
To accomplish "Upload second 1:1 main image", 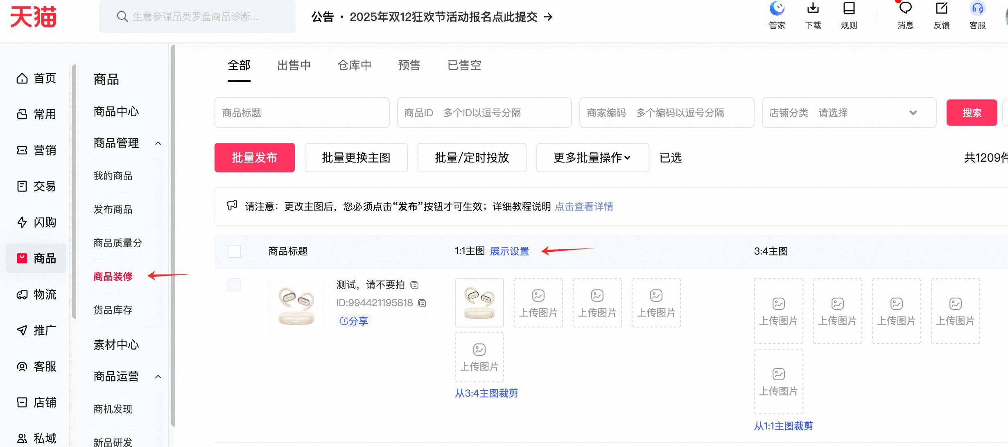I will pyautogui.click(x=538, y=303).
